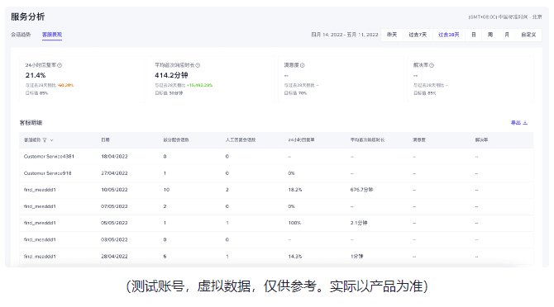The height and width of the screenshot is (307, 554).
Task: Set the 周 granularity option
Action: coord(490,35)
